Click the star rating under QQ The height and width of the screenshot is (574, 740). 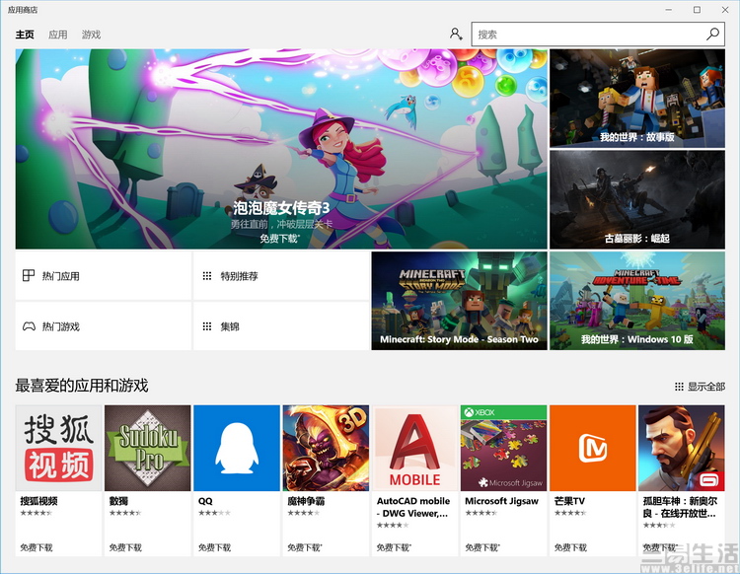[x=214, y=513]
